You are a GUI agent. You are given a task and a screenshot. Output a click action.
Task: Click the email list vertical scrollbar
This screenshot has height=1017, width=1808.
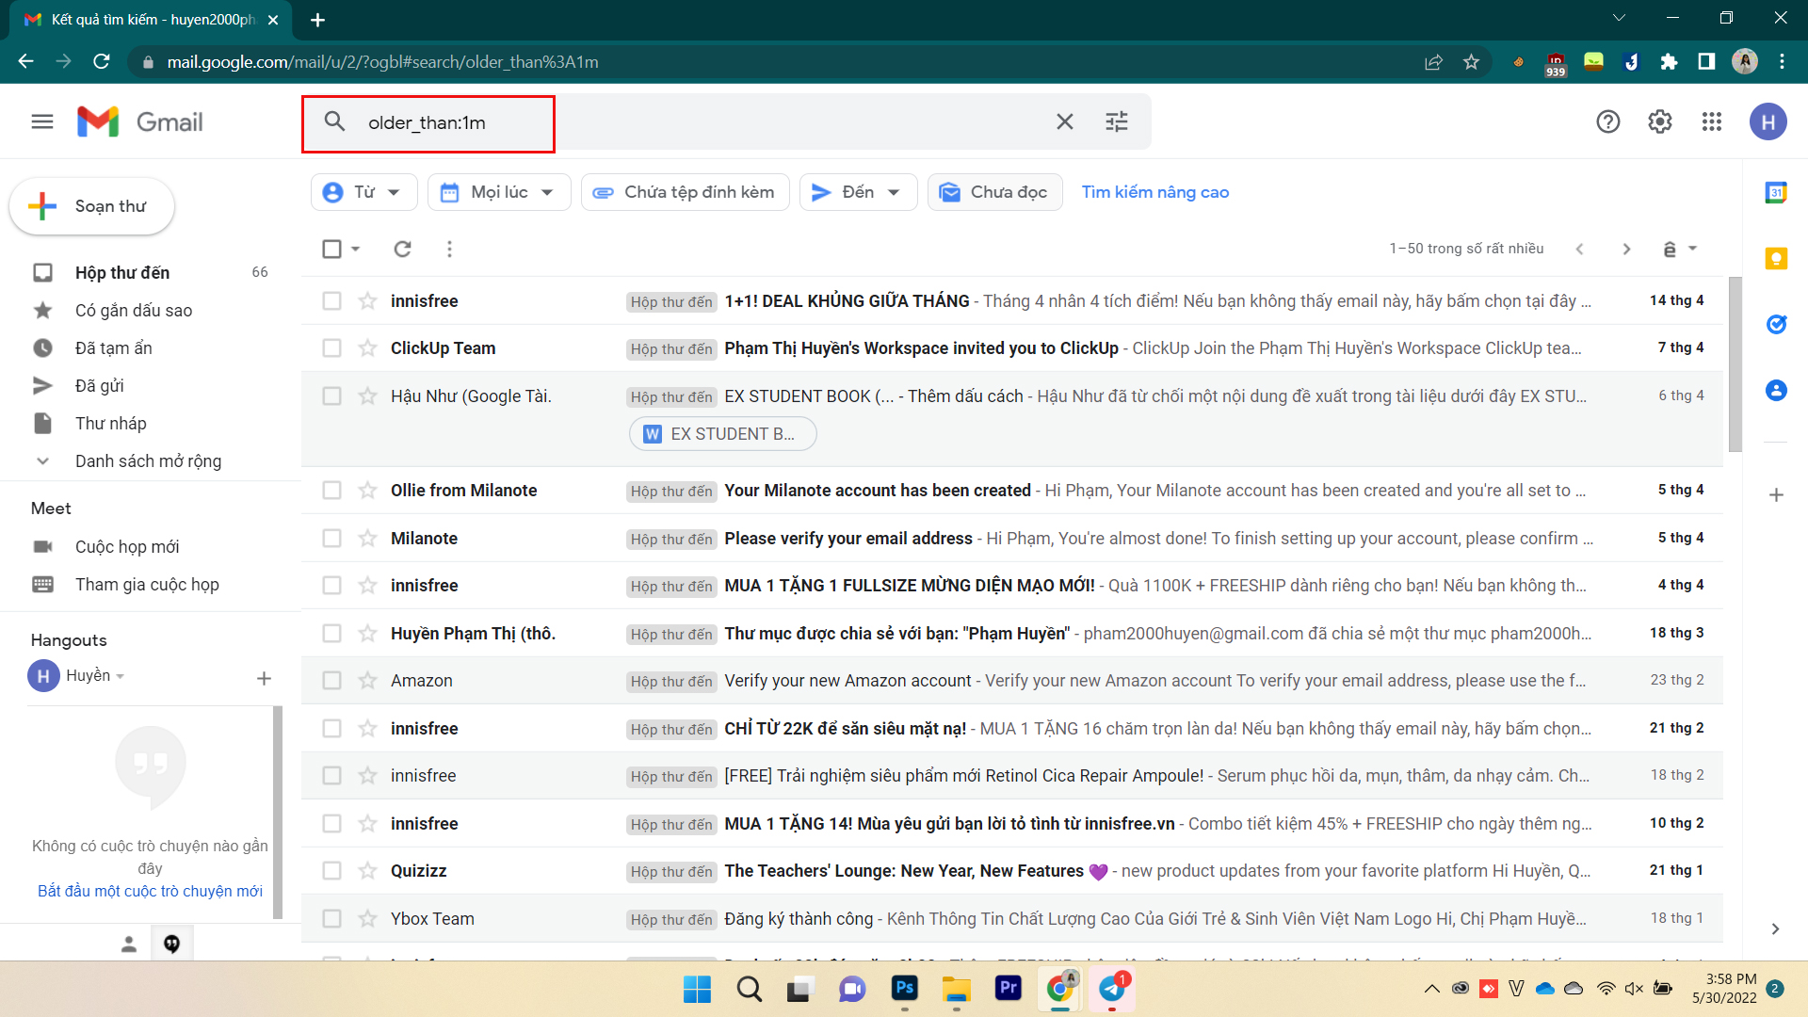pos(1735,364)
